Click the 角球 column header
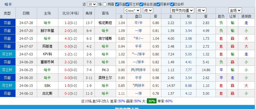 click(89, 13)
